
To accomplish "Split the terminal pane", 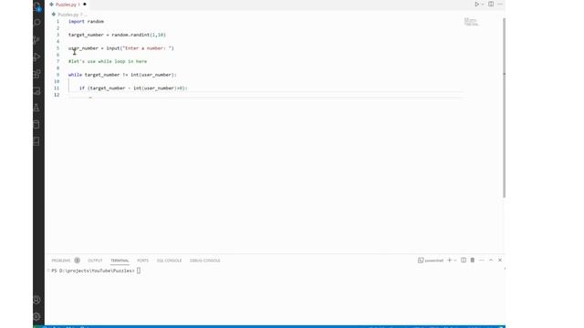I will click(464, 261).
